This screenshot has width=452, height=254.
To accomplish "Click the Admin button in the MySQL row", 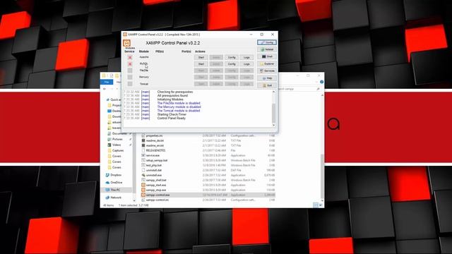I will click(x=216, y=64).
